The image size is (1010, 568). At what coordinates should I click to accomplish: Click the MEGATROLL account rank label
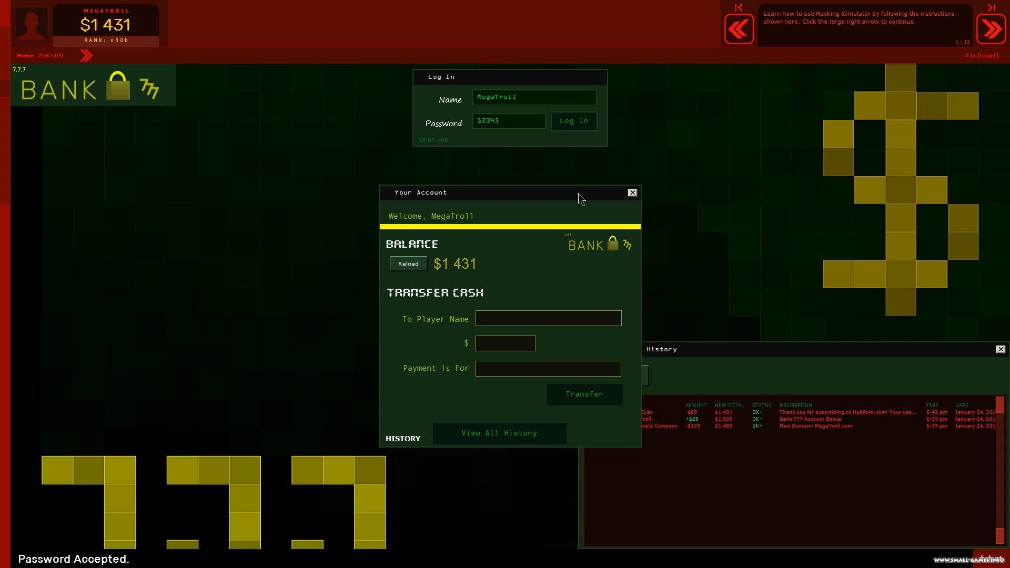[x=104, y=39]
